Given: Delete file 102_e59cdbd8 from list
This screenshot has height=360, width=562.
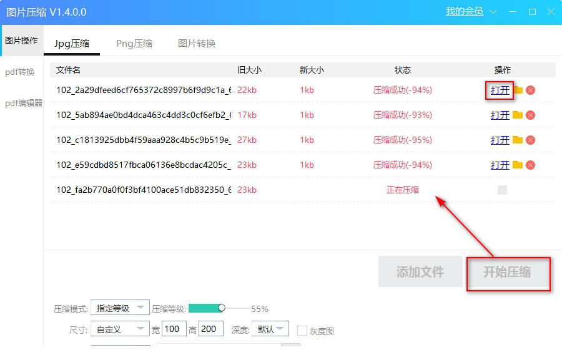Looking at the screenshot, I should tap(530, 165).
